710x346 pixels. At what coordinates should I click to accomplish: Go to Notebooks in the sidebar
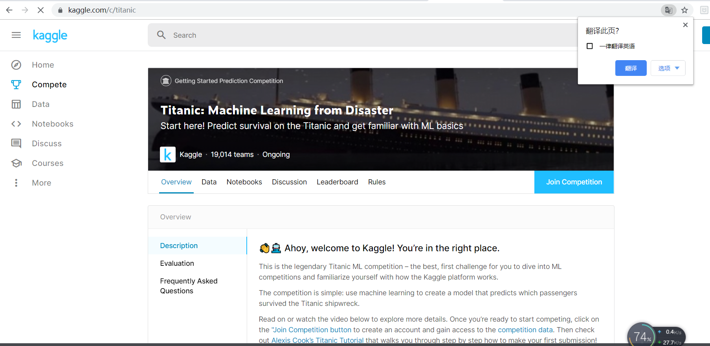point(53,124)
